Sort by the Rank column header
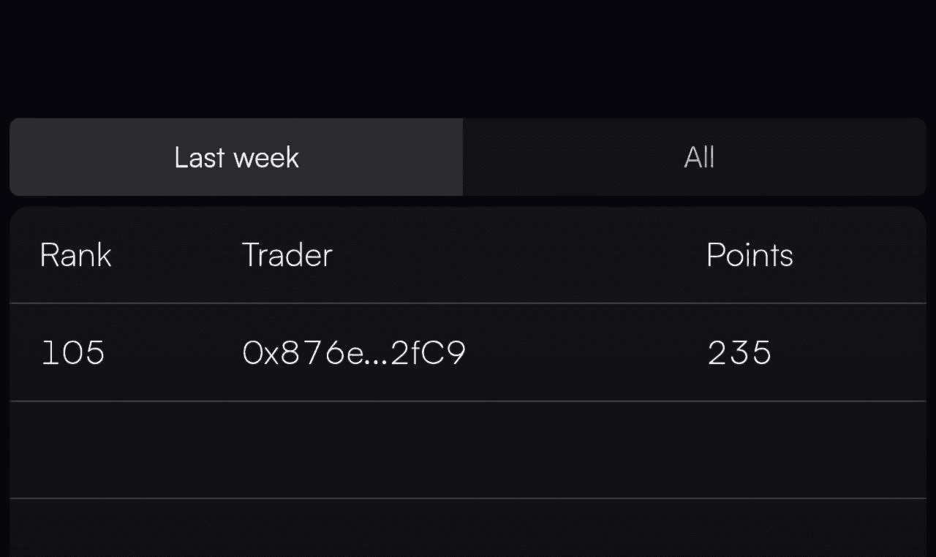The width and height of the screenshot is (936, 557). [75, 255]
